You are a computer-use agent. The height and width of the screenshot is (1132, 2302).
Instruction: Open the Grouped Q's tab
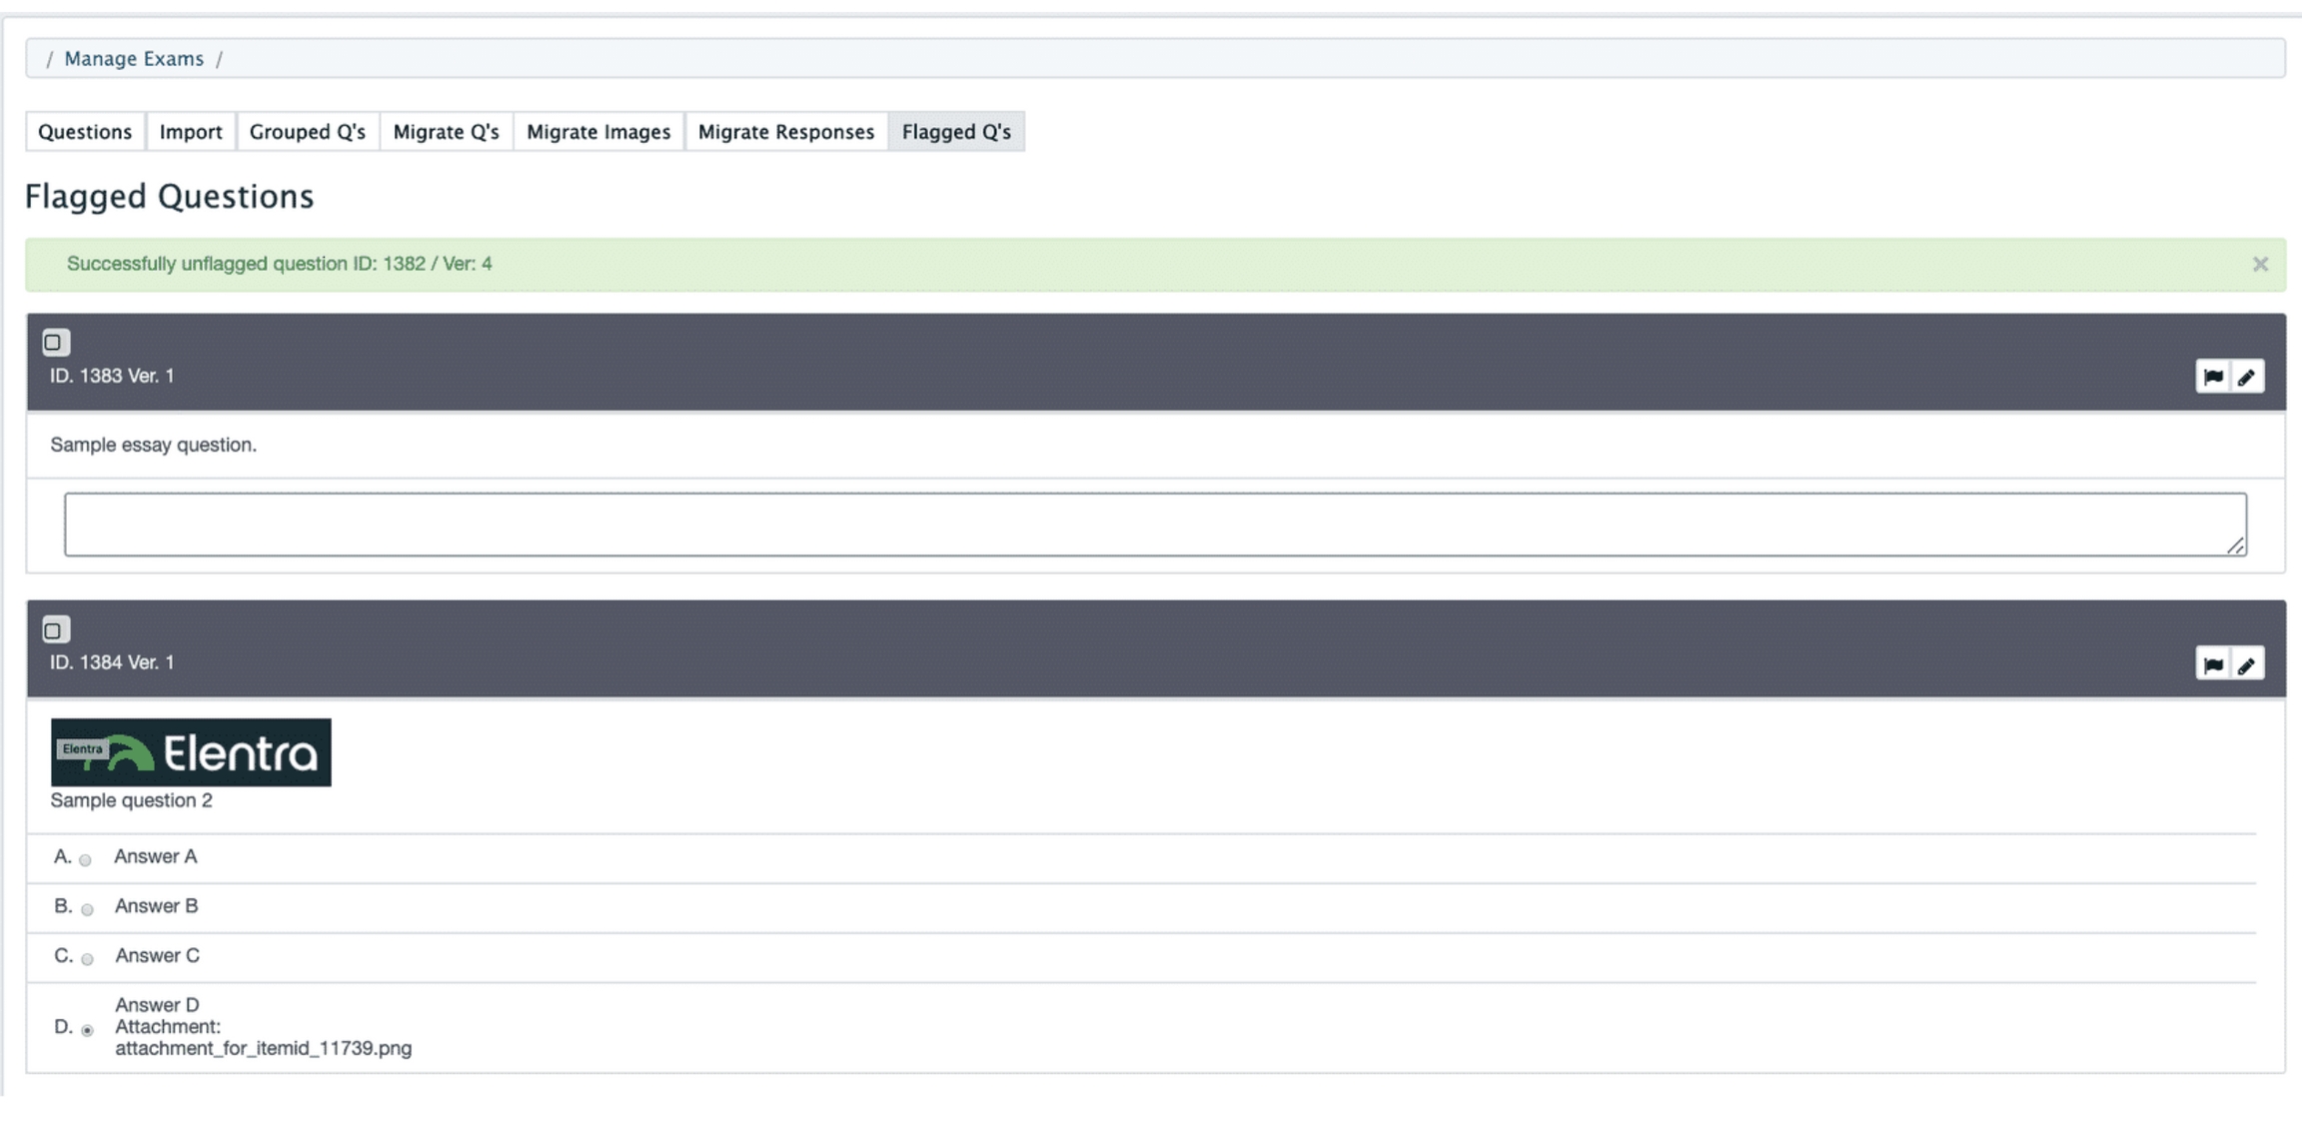[308, 132]
